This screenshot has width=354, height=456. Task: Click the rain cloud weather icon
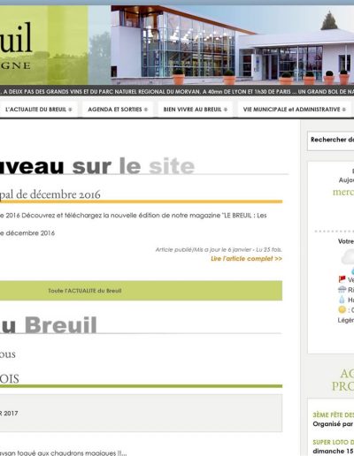342,289
